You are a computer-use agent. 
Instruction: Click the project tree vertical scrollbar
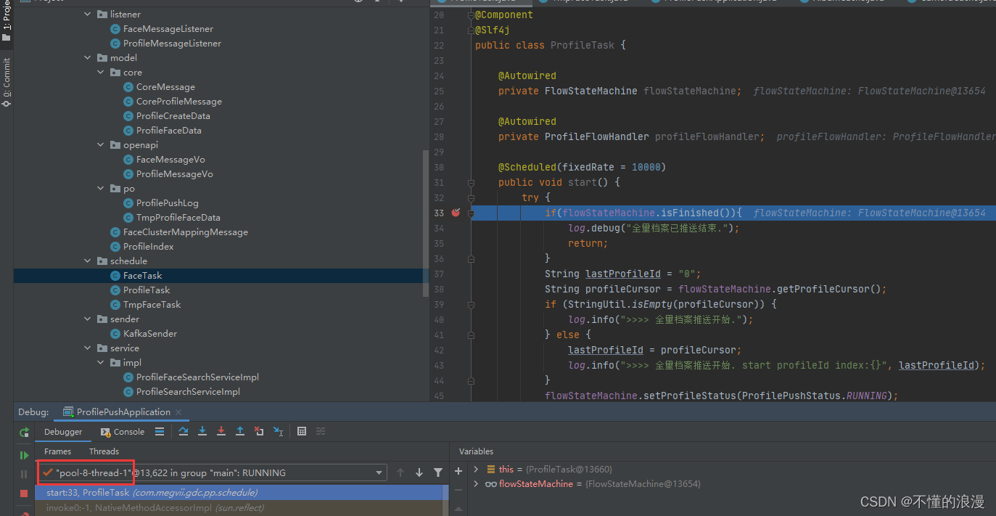point(427,224)
